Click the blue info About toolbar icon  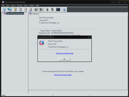pos(64,9)
